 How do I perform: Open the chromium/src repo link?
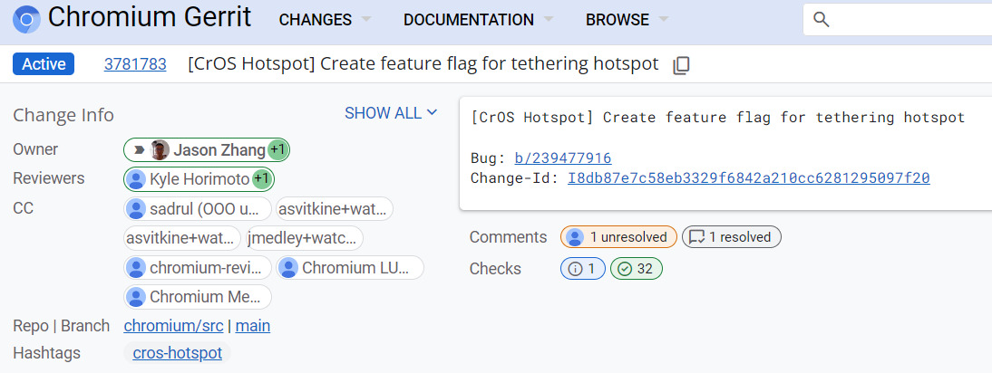point(173,326)
